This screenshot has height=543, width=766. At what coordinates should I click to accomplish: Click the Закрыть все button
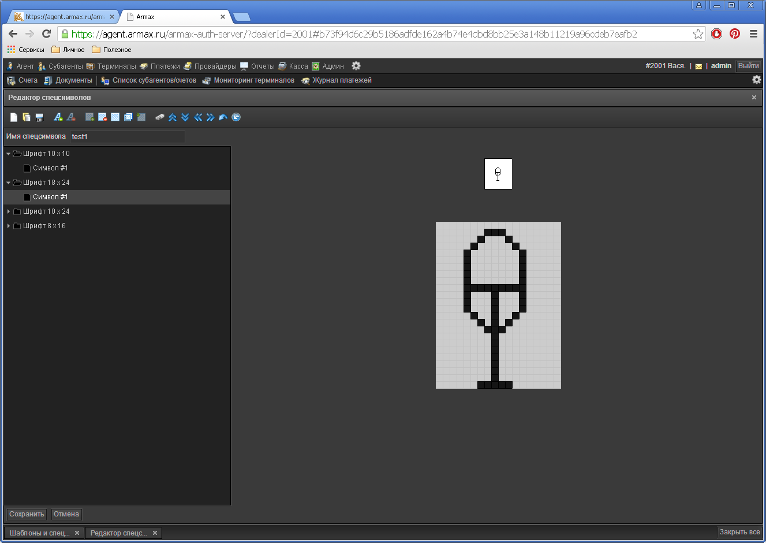739,532
